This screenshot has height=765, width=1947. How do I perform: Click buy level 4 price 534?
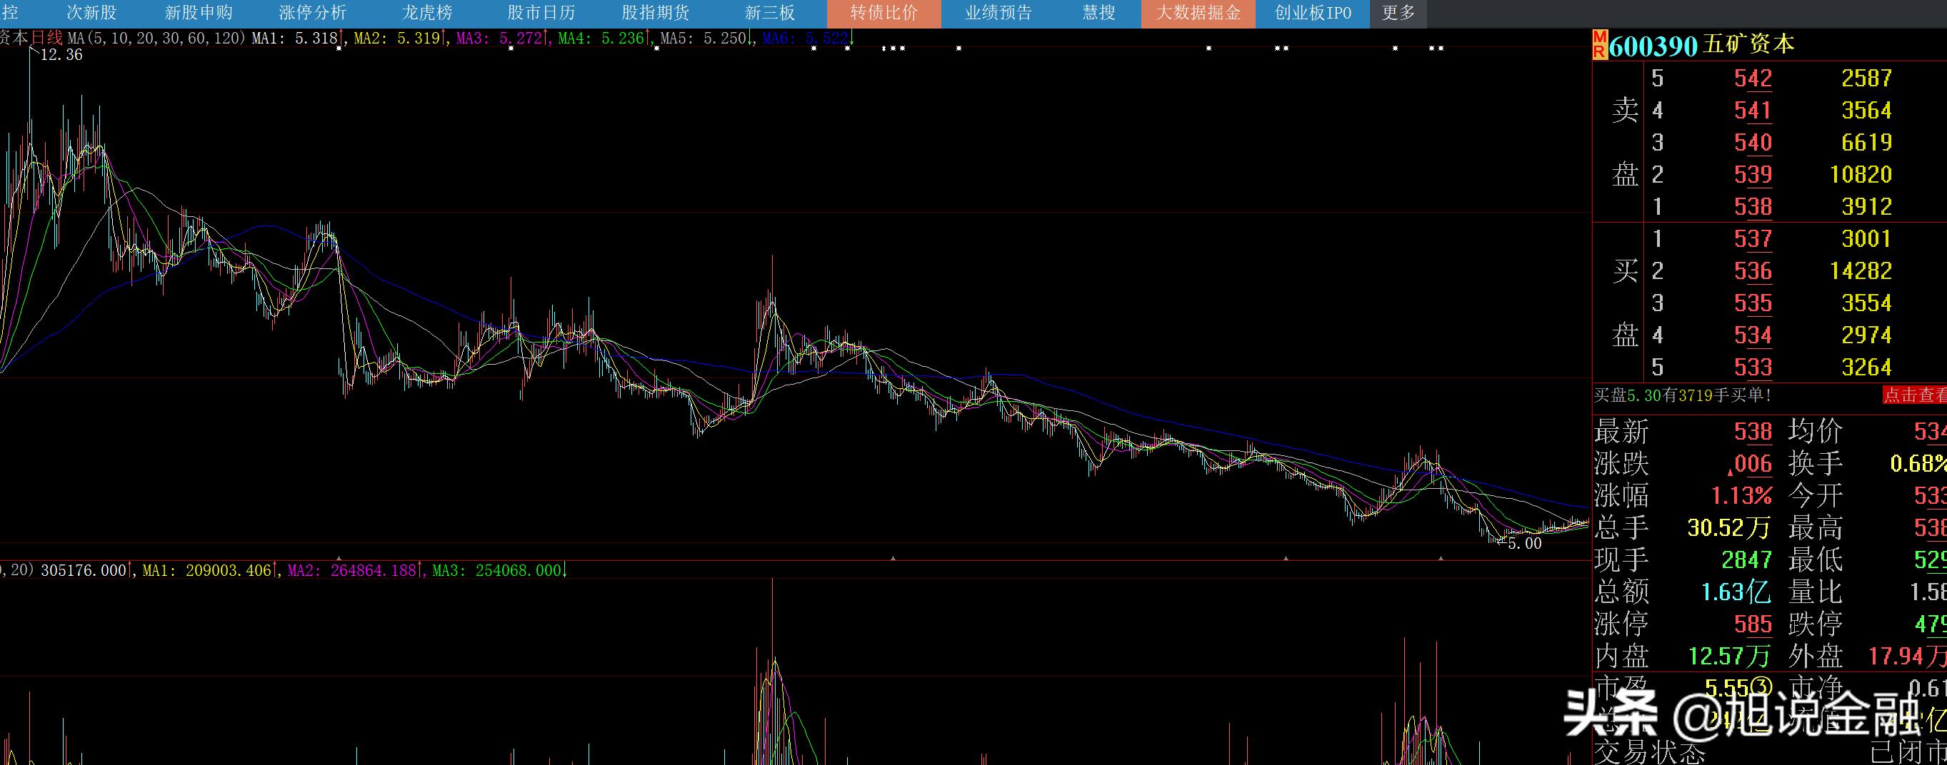point(1753,335)
